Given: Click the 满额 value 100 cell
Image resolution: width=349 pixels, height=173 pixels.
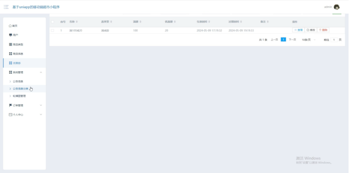Looking at the screenshot, I should pos(135,30).
